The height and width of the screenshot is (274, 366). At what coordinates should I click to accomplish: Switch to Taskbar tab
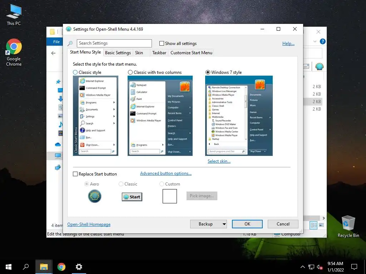pos(159,53)
